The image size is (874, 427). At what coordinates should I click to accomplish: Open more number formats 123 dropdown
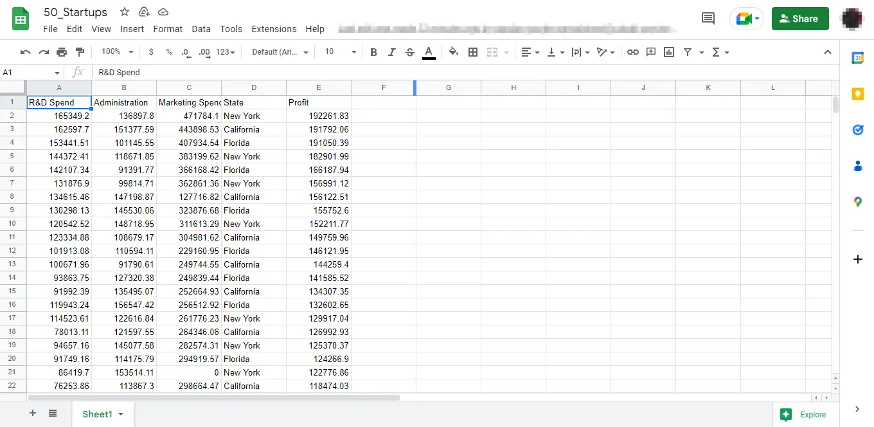(x=226, y=52)
